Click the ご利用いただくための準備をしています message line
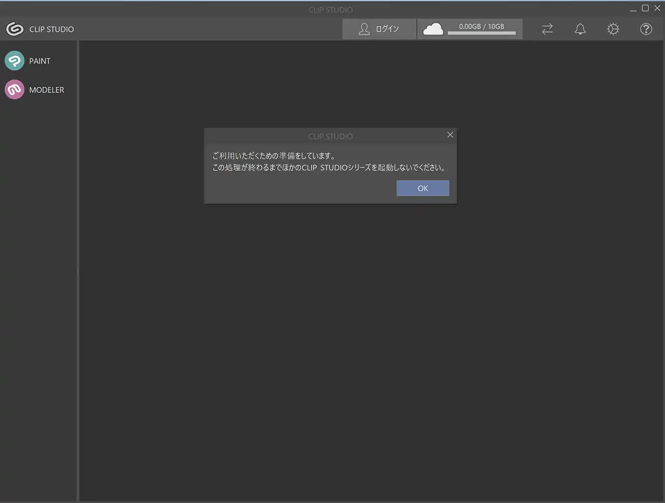Viewport: 665px width, 503px height. [274, 156]
